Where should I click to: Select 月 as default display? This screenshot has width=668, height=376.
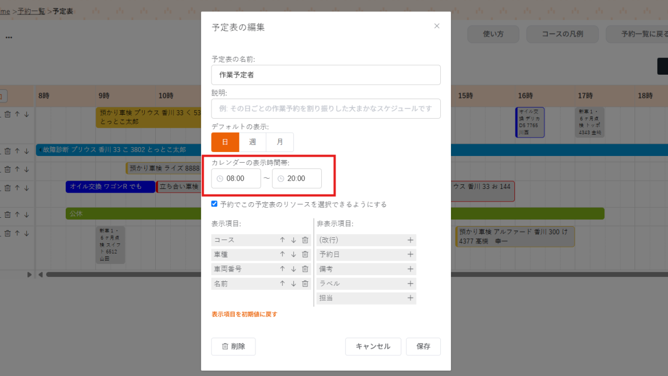click(280, 142)
